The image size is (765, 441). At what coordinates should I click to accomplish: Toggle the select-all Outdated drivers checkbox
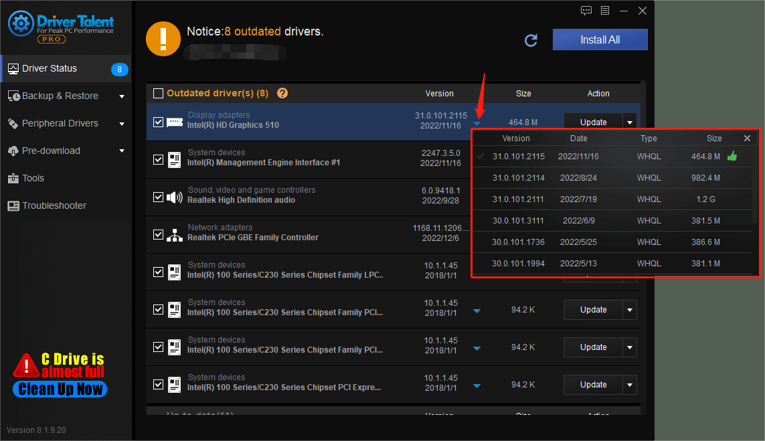158,93
